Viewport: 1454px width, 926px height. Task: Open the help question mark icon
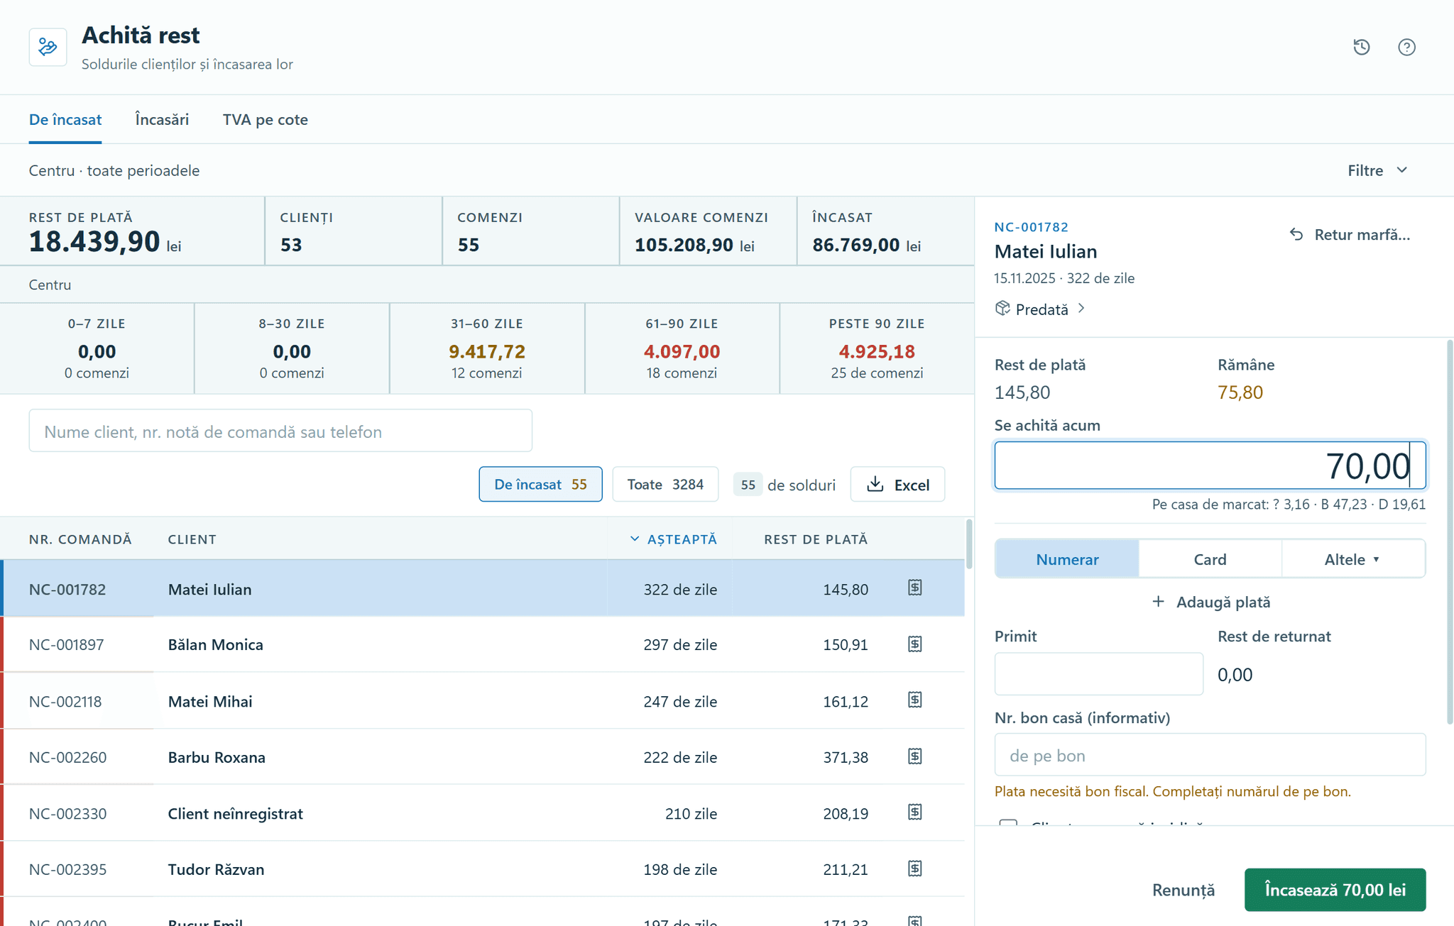1406,47
